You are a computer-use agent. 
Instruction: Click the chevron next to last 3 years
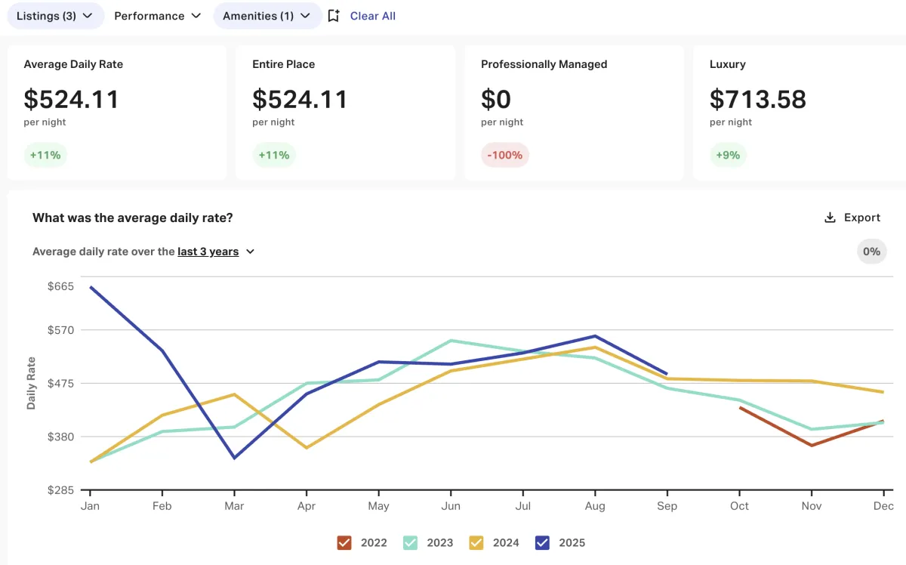(251, 252)
